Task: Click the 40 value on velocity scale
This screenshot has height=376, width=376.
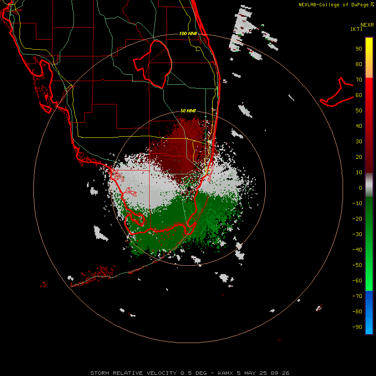Action: (x=359, y=126)
